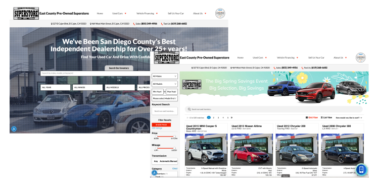This screenshot has height=189, width=379.
Task: Switch inventory to List View
Action: (x=326, y=117)
